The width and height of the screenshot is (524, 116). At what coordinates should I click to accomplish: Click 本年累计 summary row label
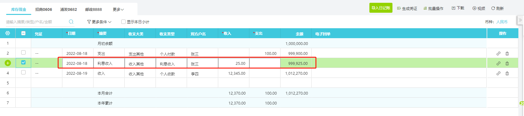pos(105,103)
